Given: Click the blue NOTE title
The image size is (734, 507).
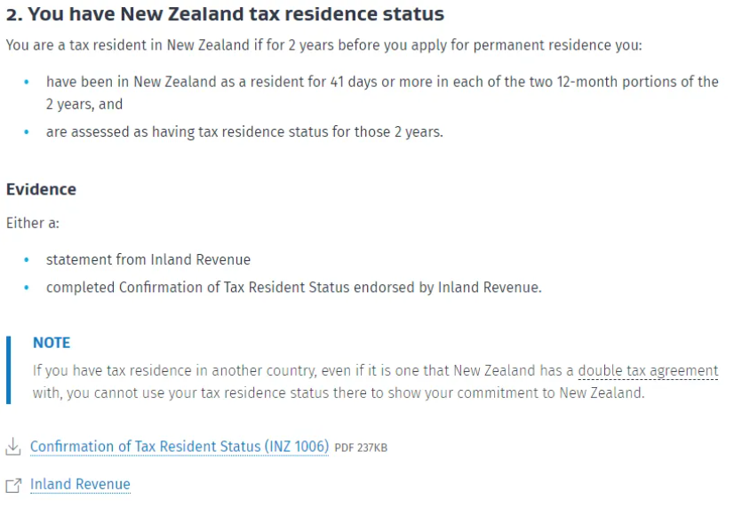Looking at the screenshot, I should (52, 343).
